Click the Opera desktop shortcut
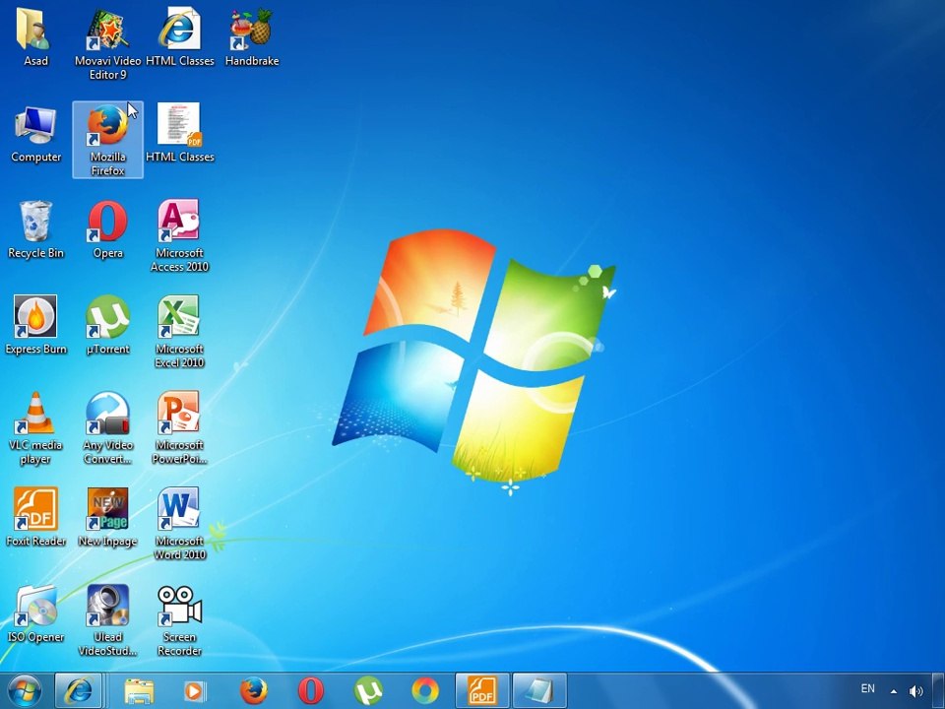 tap(108, 229)
